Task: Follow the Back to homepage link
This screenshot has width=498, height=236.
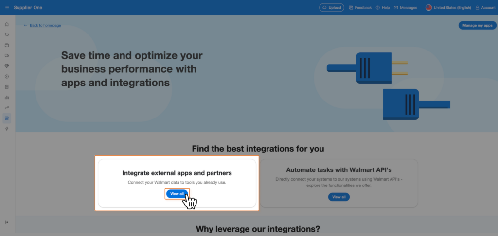Action: 45,25
